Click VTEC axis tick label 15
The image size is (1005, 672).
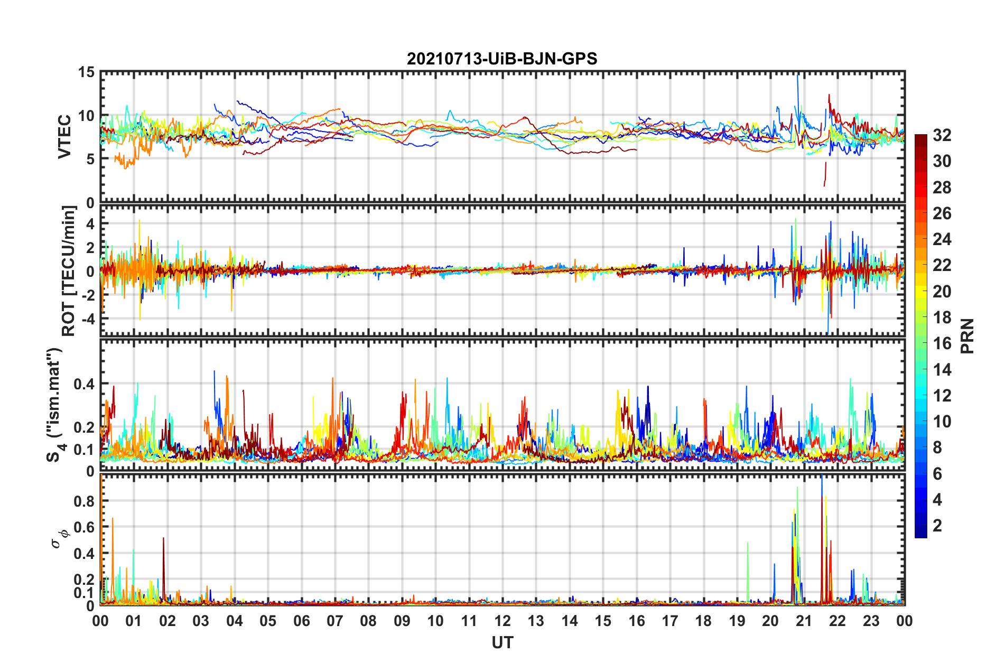[x=87, y=72]
